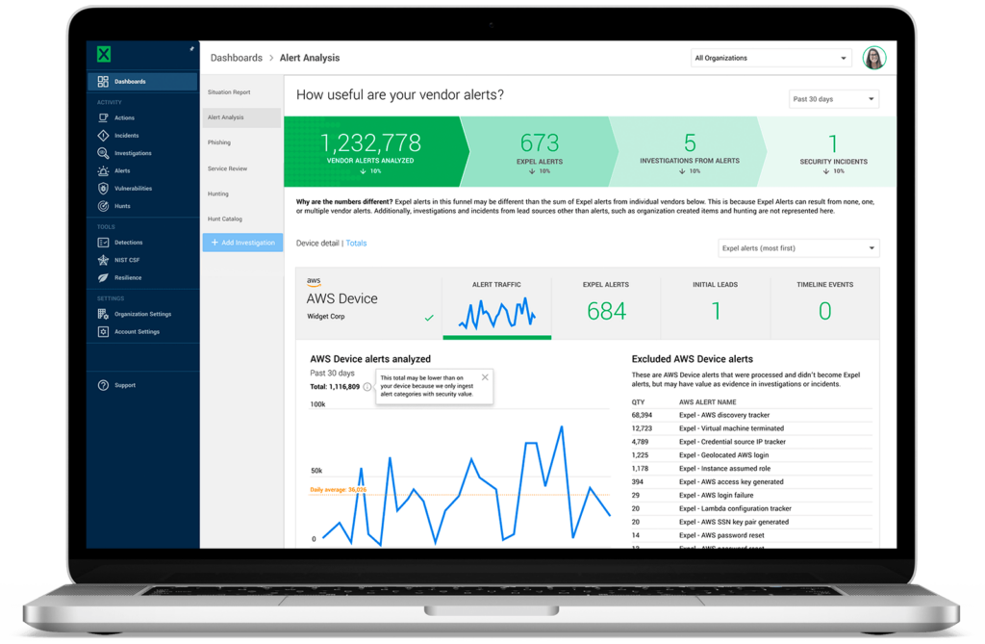Viewport: 985px width, 644px height.
Task: Close the ingest alert categories tooltip
Action: point(485,377)
